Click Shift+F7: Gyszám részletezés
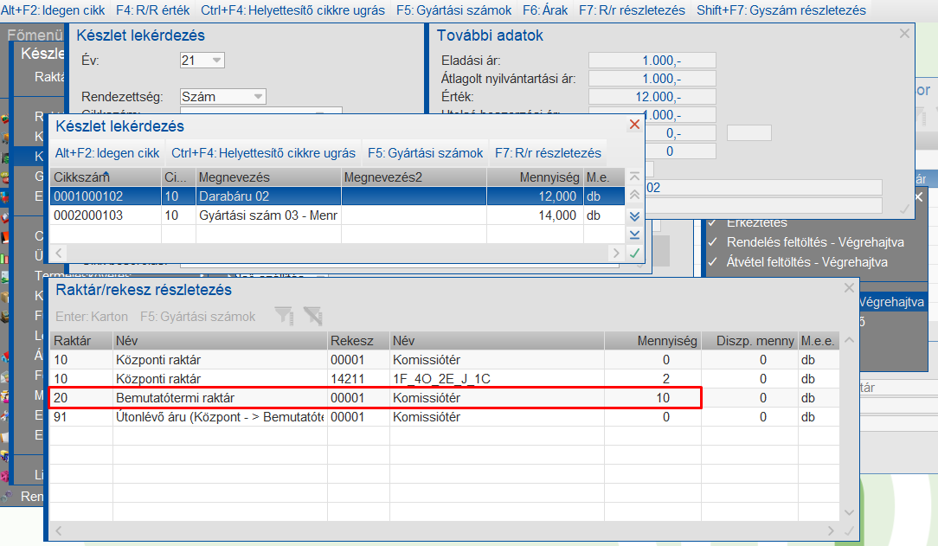938x546 pixels. point(781,10)
